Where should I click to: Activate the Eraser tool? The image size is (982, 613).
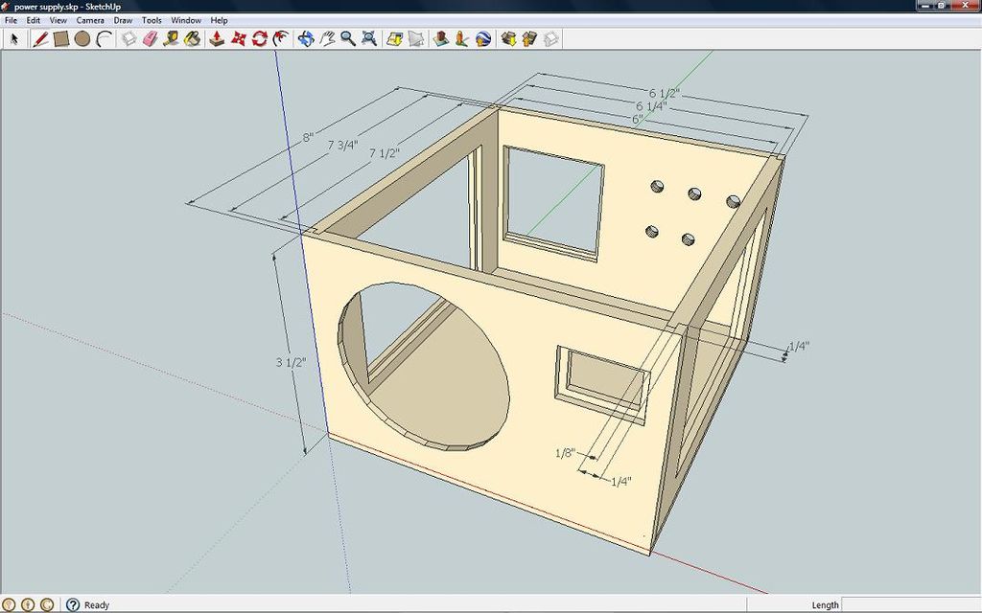(x=150, y=39)
